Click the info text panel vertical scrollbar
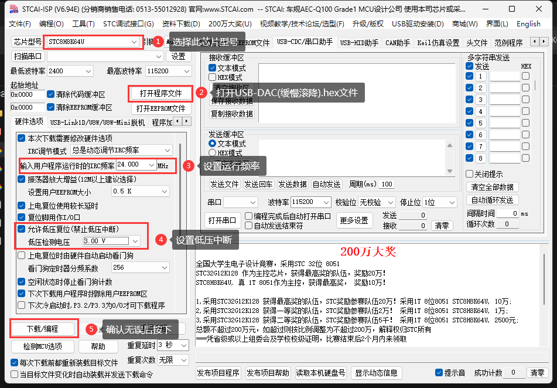The width and height of the screenshot is (557, 388). pos(544,279)
